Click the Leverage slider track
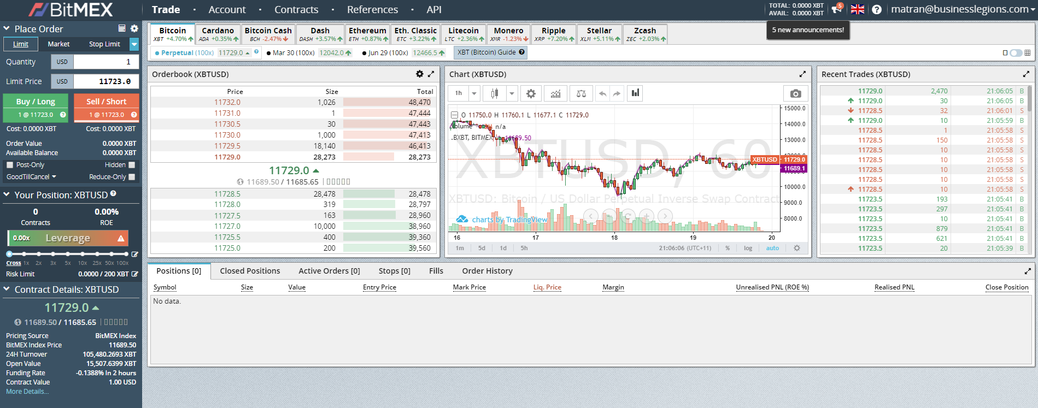 (x=68, y=254)
